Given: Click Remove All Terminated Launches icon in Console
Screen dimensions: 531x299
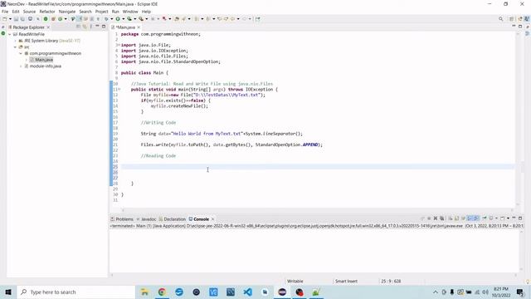Looking at the screenshot, I should point(441,218).
